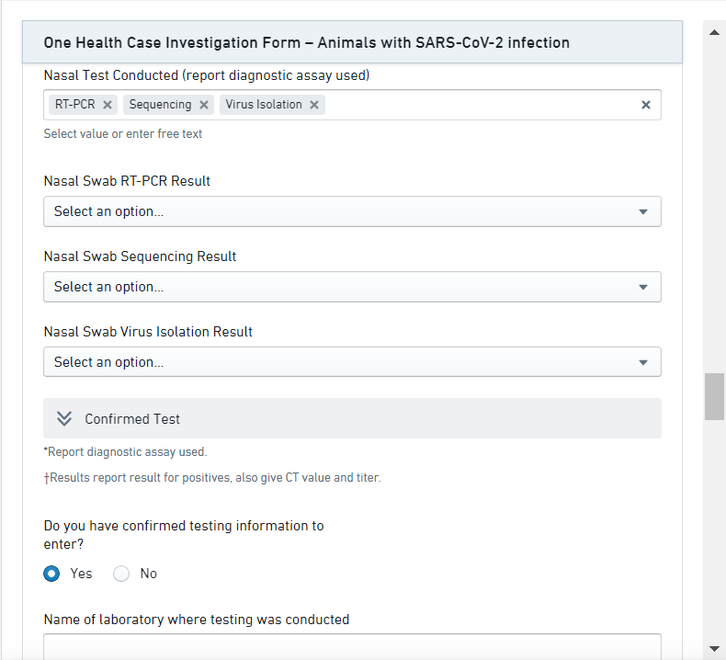Remove the Sequencing tag
Screen dimensions: 726x660
(x=204, y=105)
